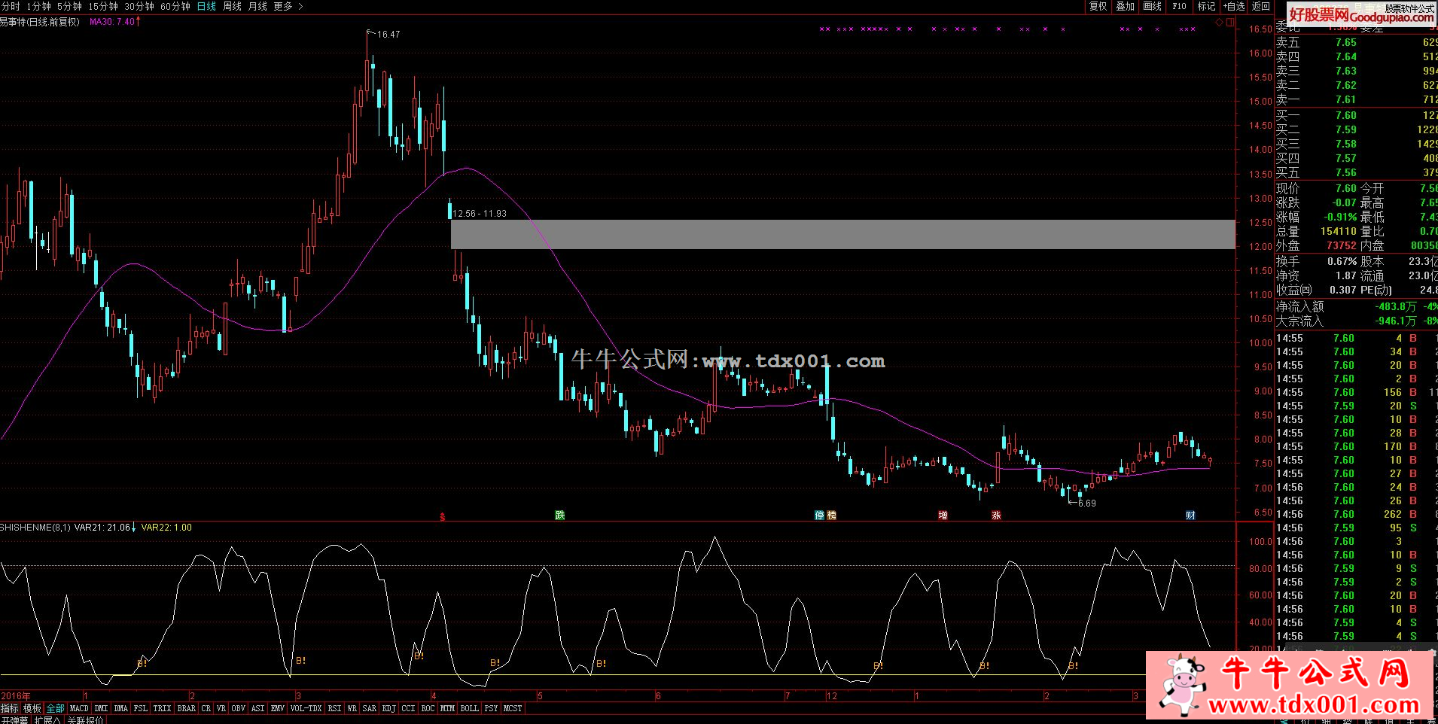This screenshot has width=1438, height=724.
Task: Click the 涨 event marker
Action: tap(996, 516)
